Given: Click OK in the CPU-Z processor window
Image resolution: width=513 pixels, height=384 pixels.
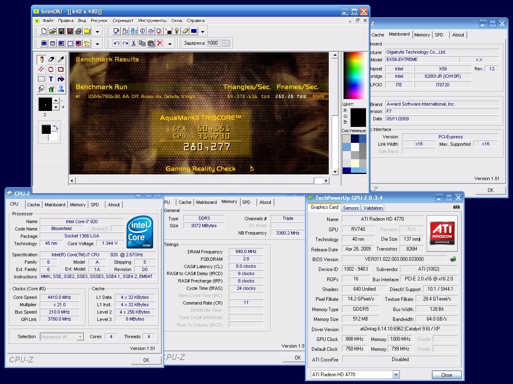Looking at the screenshot, I should coord(146,360).
